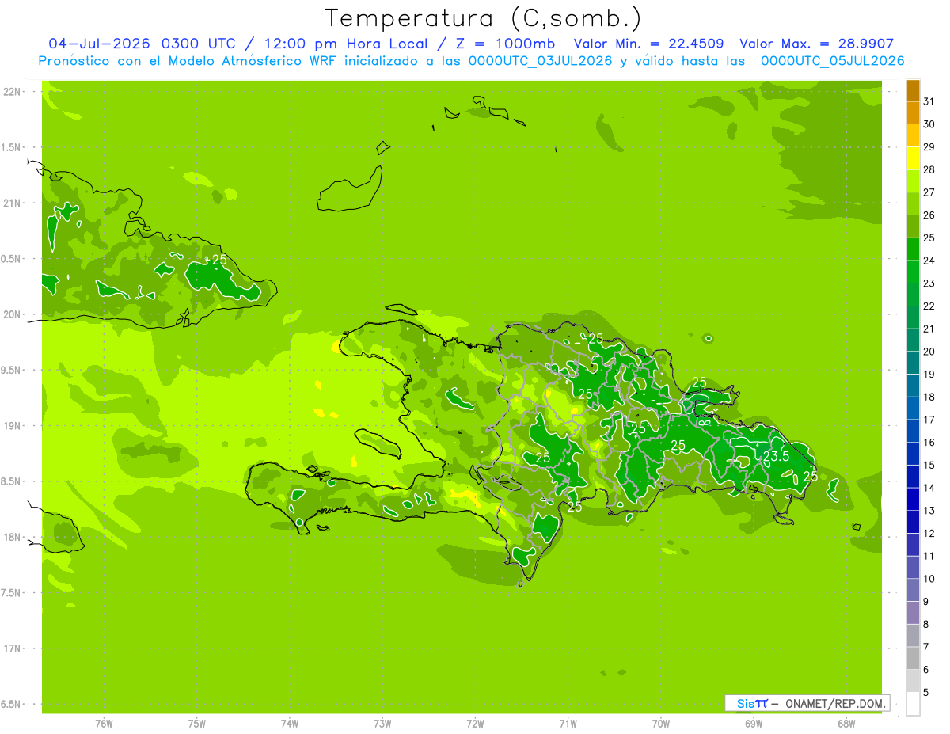Image resolution: width=950 pixels, height=734 pixels.
Task: Pick the yellow legend swatch between 28 and 29
Action: pos(913,158)
